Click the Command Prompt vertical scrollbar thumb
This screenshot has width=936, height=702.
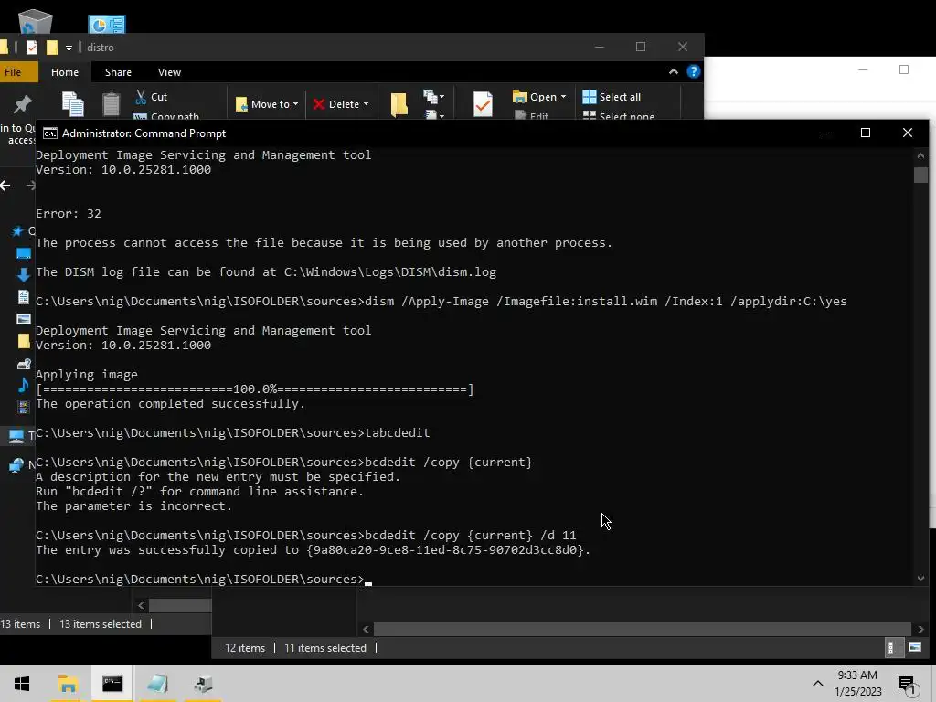coord(920,175)
